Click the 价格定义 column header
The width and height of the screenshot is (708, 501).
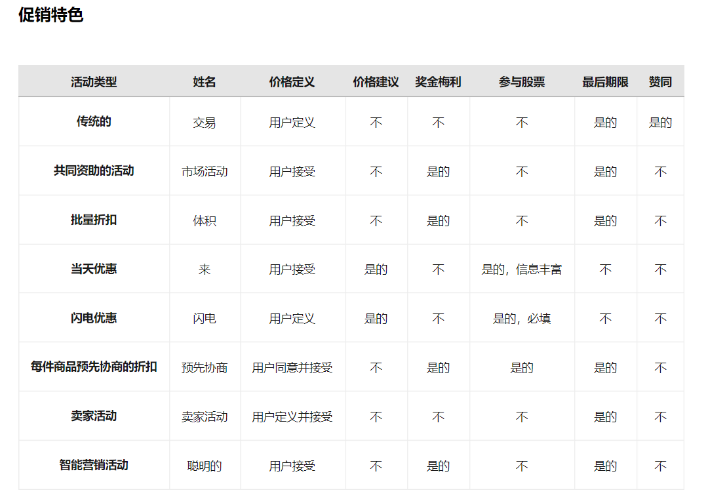[292, 82]
